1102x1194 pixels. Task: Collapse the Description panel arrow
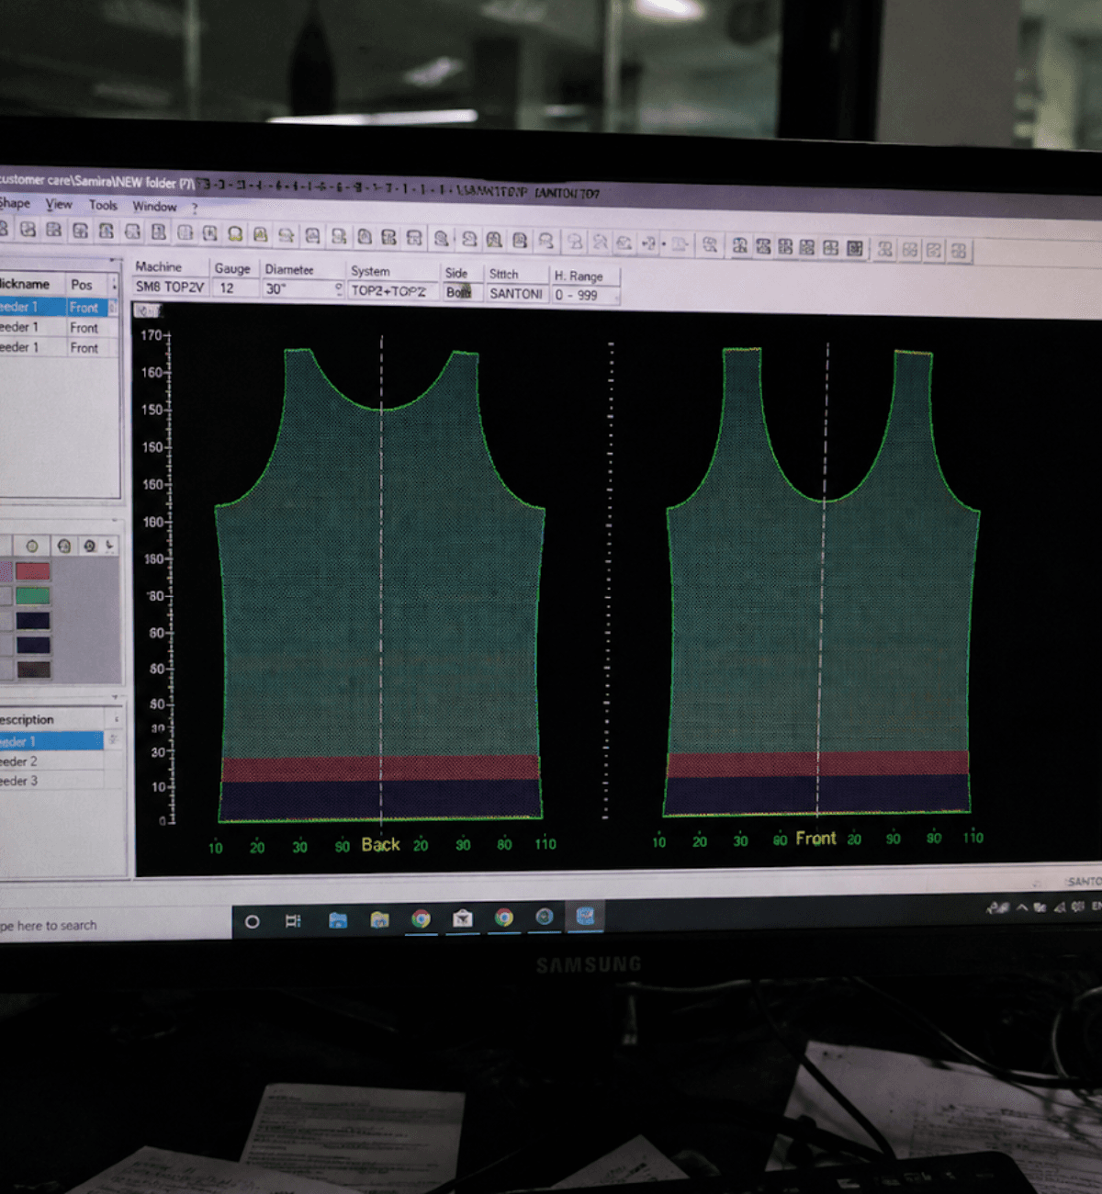[117, 698]
